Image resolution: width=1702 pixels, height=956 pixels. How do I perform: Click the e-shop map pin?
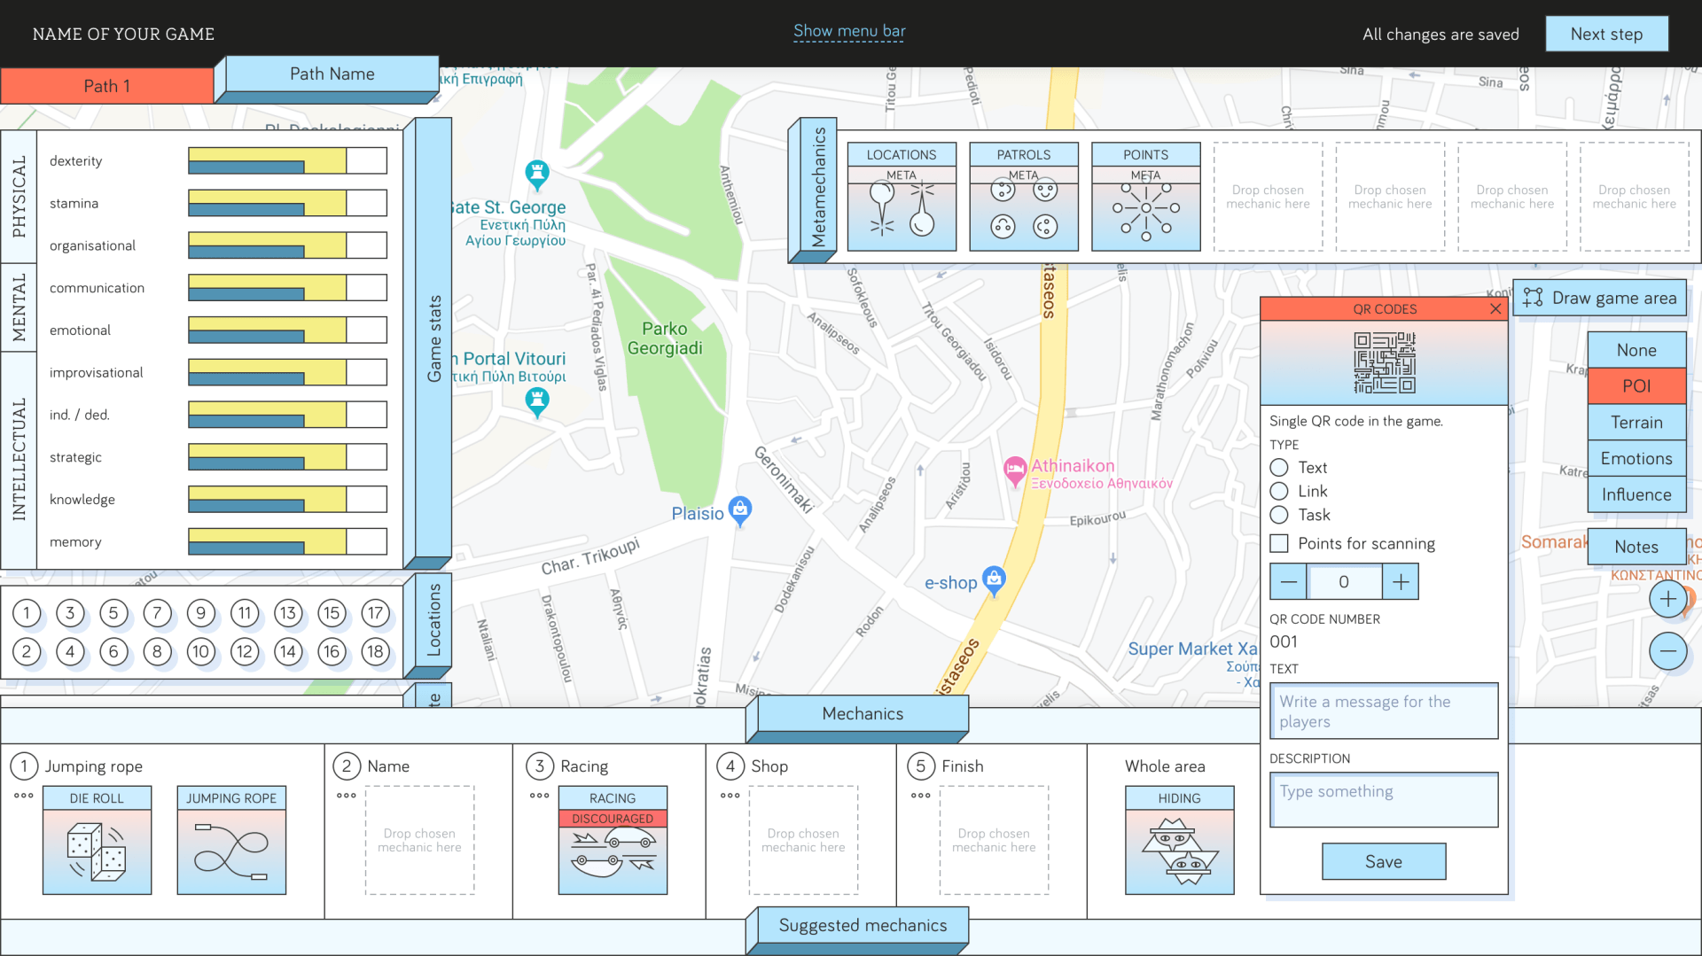pyautogui.click(x=995, y=581)
